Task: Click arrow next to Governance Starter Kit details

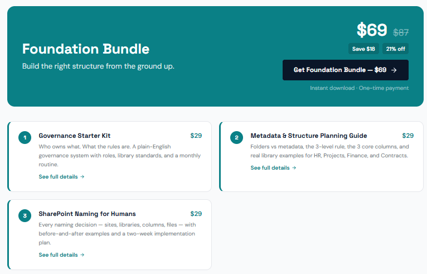Action: [x=83, y=177]
